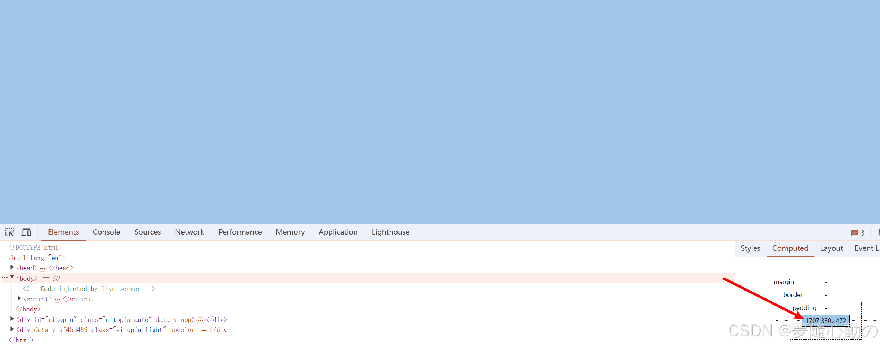Open the three-dot actions beside body row
The image size is (880, 345).
pos(5,278)
